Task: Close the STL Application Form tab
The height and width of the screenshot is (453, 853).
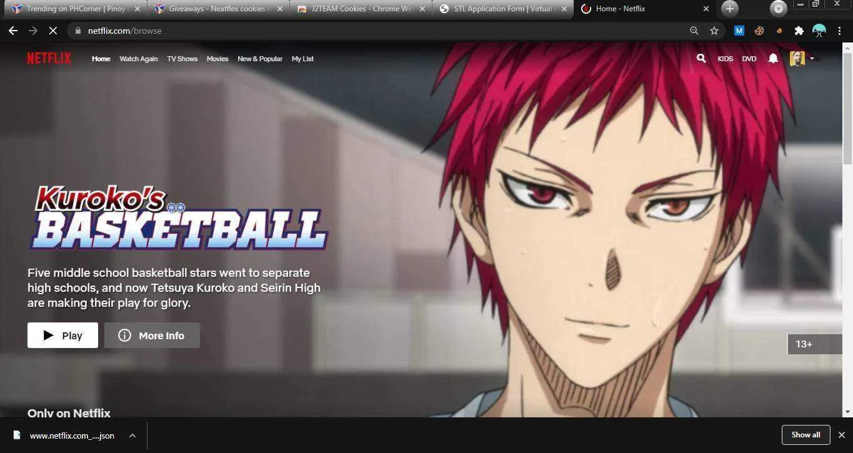Action: point(564,9)
